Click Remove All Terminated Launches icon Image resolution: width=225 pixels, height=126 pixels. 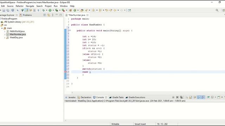[x=181, y=97]
